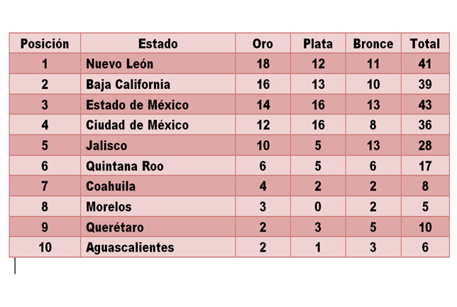The width and height of the screenshot is (457, 307).
Task: Select the Bronce header cell
Action: (x=373, y=43)
